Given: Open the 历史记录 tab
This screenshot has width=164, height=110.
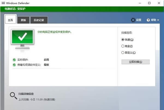Looking at the screenshot, I should [x=39, y=20].
